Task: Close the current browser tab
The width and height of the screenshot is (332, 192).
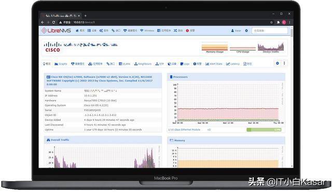Action: (x=79, y=16)
